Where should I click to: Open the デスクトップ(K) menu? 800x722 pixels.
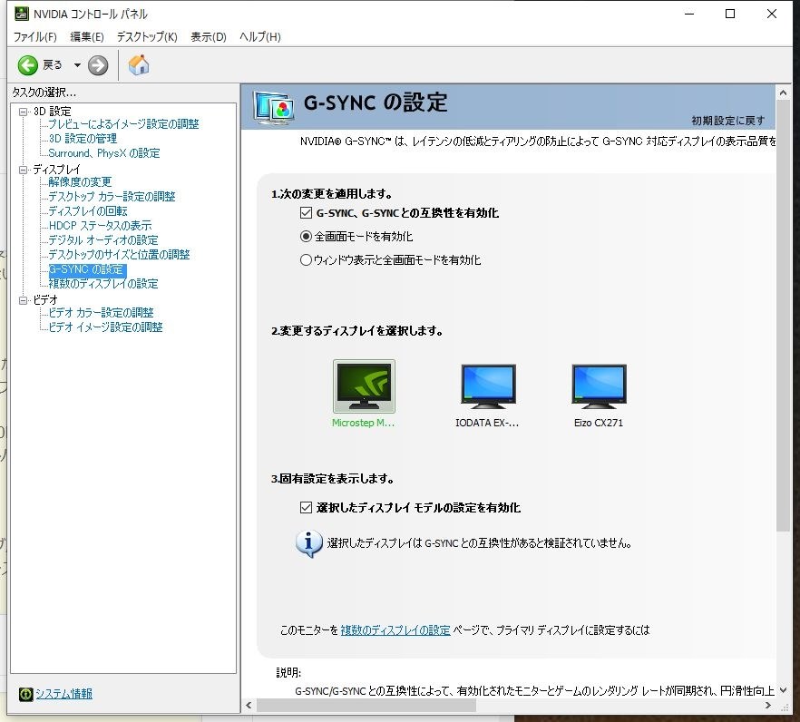pyautogui.click(x=147, y=37)
